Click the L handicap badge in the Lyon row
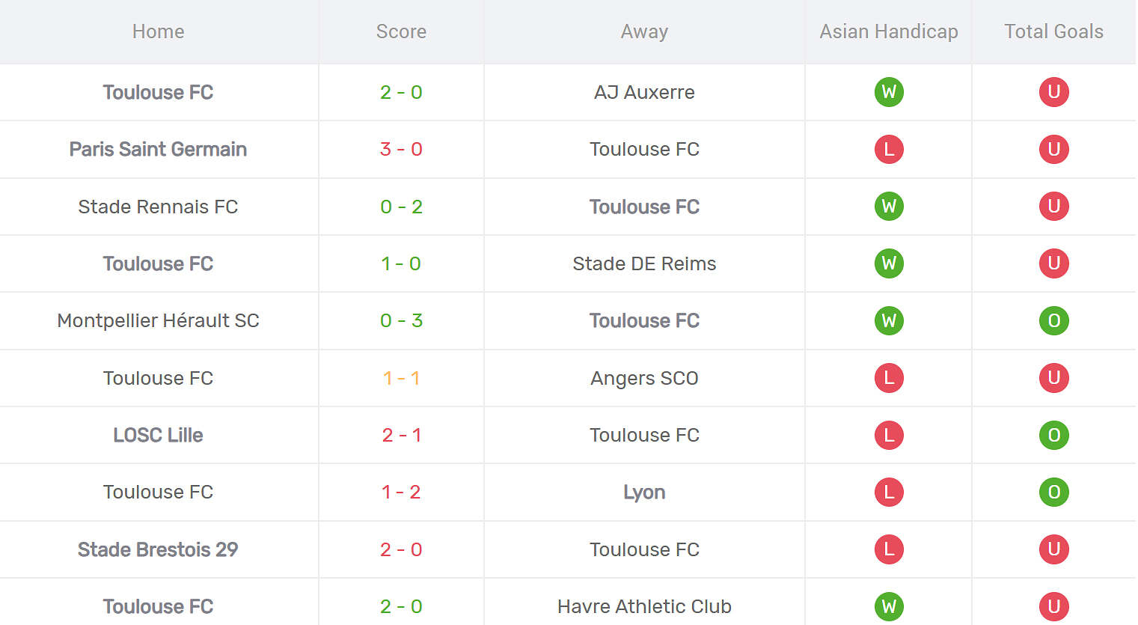Viewport: 1138px width, 625px height. click(889, 492)
